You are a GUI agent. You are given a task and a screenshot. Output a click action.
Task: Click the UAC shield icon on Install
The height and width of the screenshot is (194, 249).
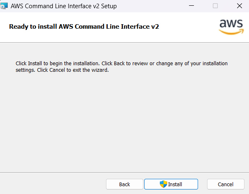[x=164, y=184]
